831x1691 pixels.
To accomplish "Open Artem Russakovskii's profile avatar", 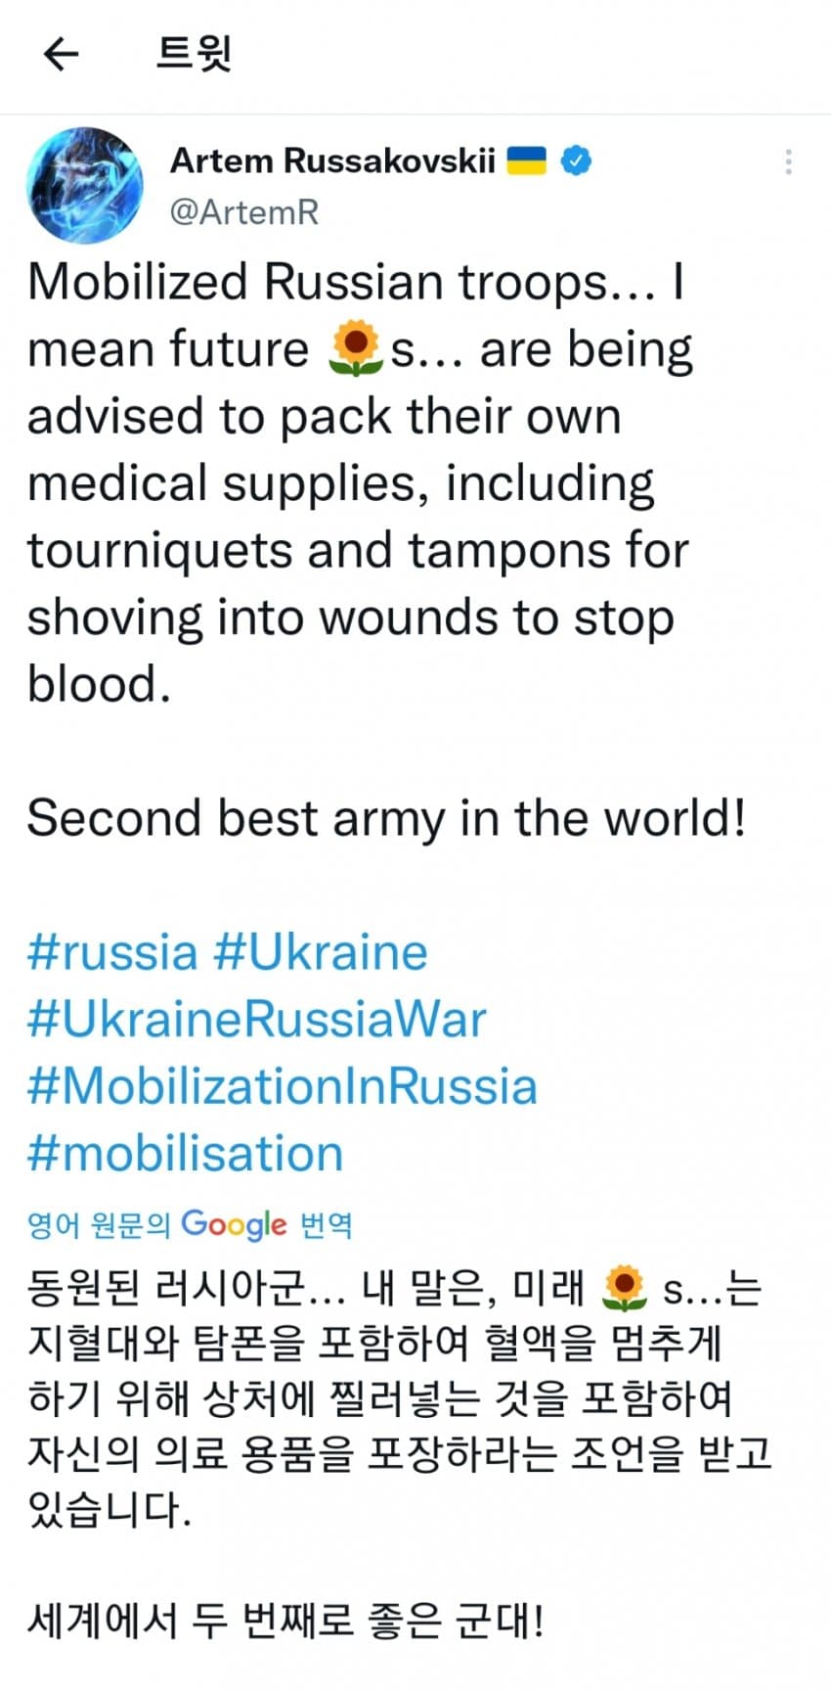I will point(86,186).
